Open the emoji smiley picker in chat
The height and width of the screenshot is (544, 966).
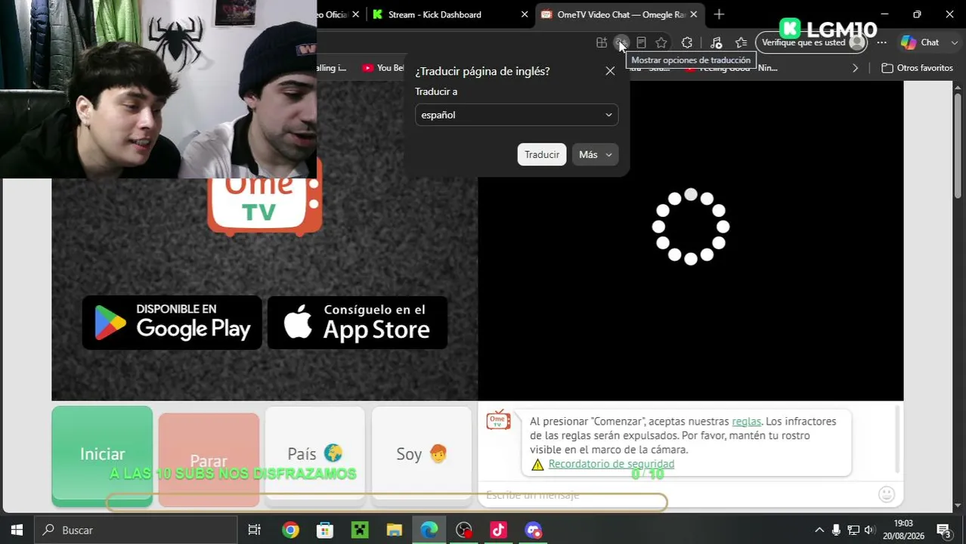[887, 494]
